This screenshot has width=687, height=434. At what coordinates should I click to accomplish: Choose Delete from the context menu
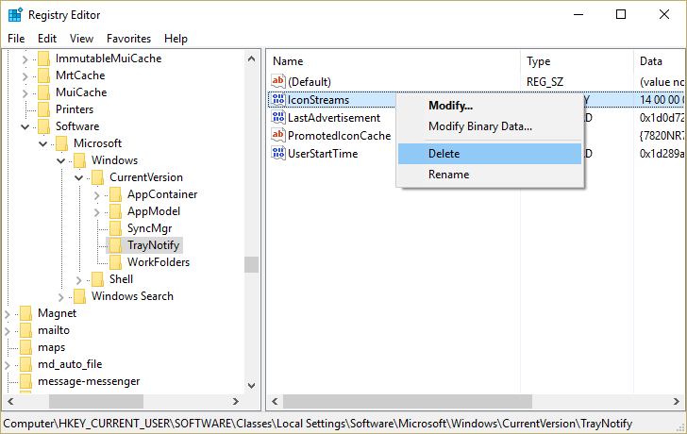point(444,154)
